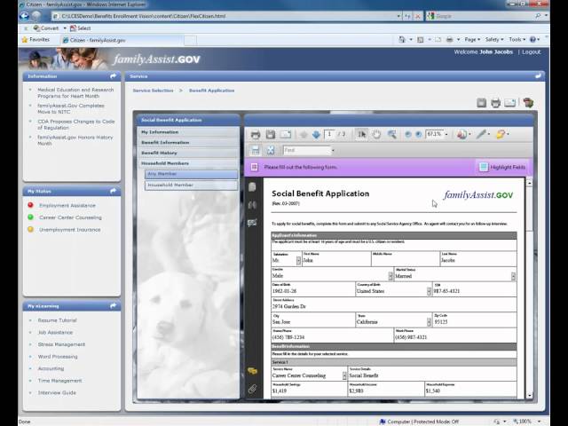Open the comments panel icon in PDF sidebar
The width and height of the screenshot is (568, 426).
[x=252, y=371]
